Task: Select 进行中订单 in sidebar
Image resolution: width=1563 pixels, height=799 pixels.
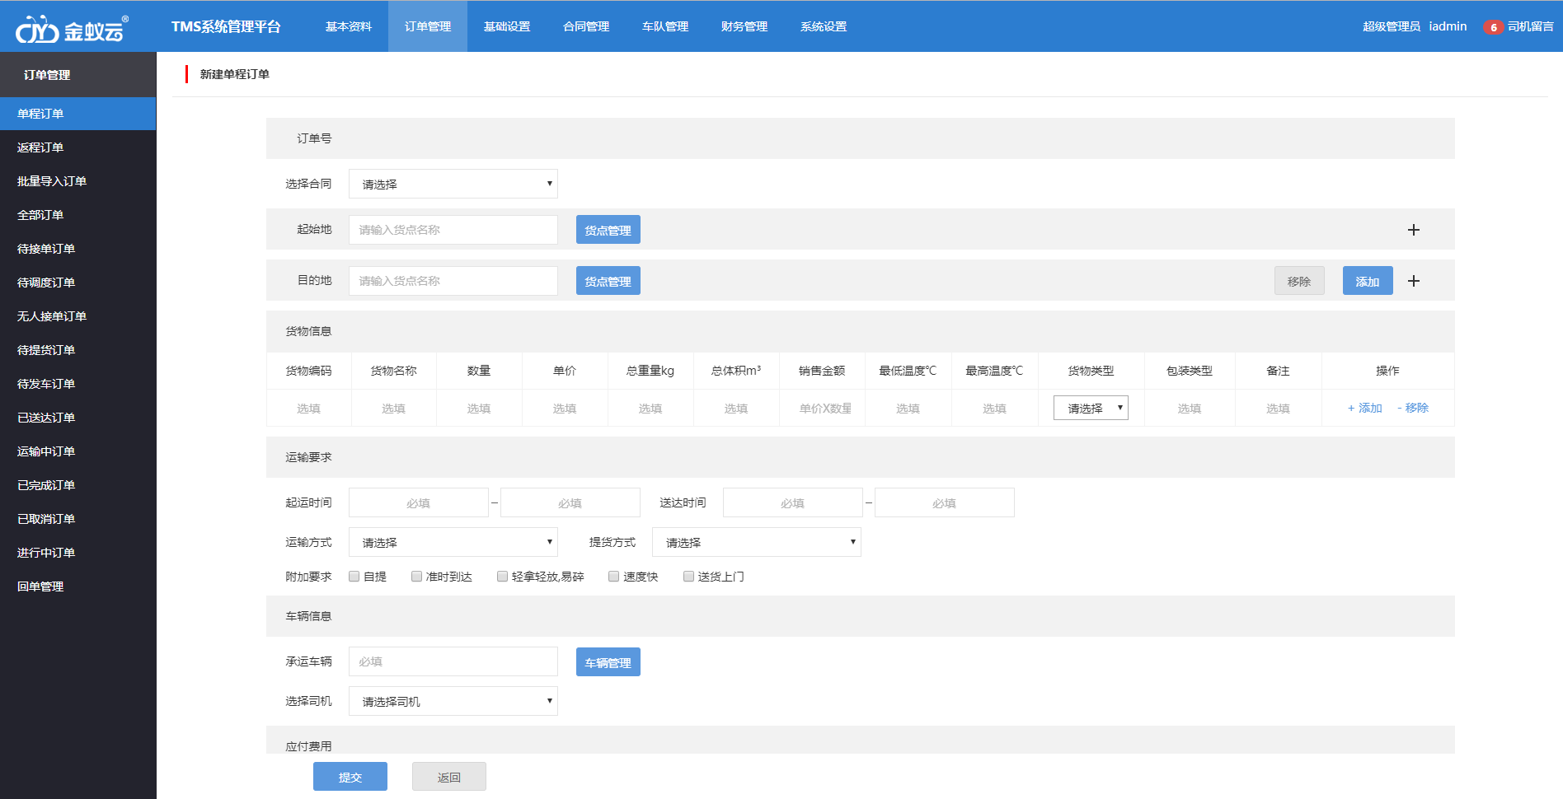Action: coord(78,553)
